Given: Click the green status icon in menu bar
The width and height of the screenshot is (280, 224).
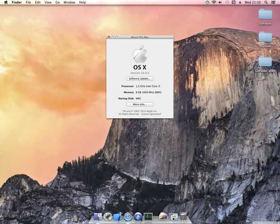Looking at the screenshot, I should pyautogui.click(x=207, y=2).
